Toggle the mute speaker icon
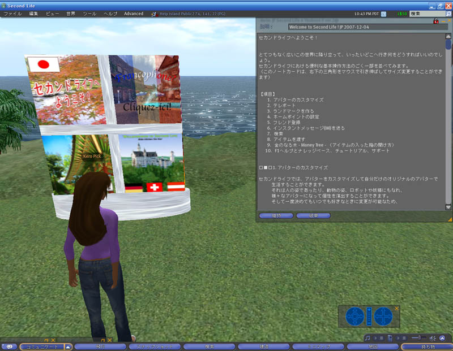Screen dimensions: 453x351 tap(433, 338)
